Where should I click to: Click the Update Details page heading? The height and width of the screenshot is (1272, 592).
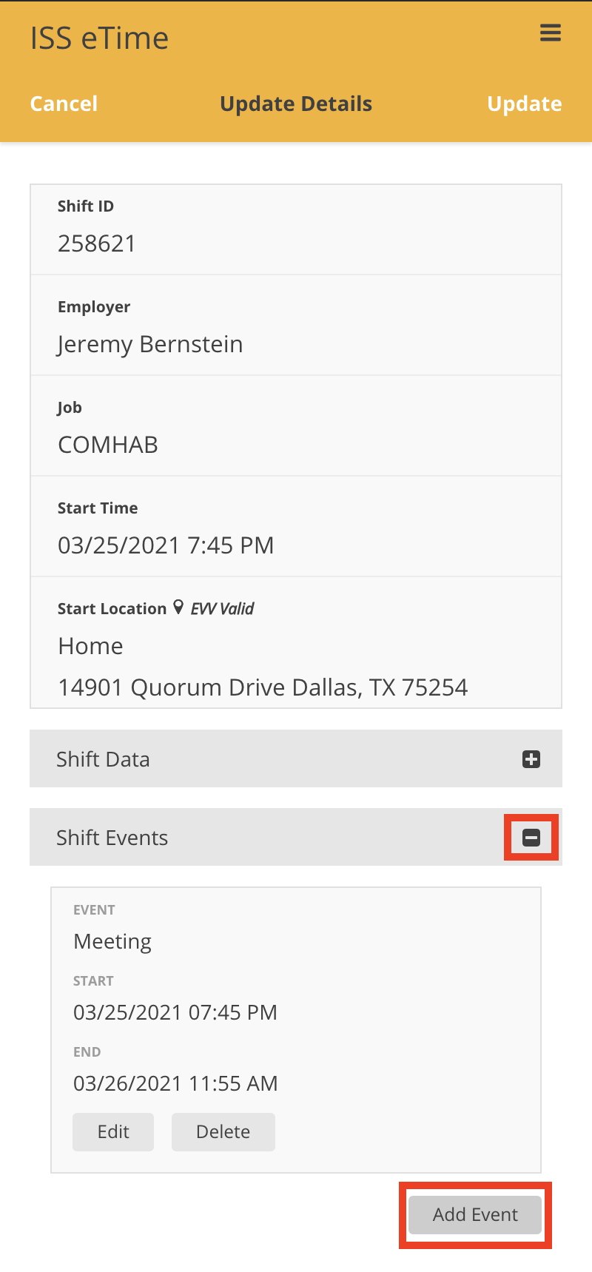pos(296,104)
